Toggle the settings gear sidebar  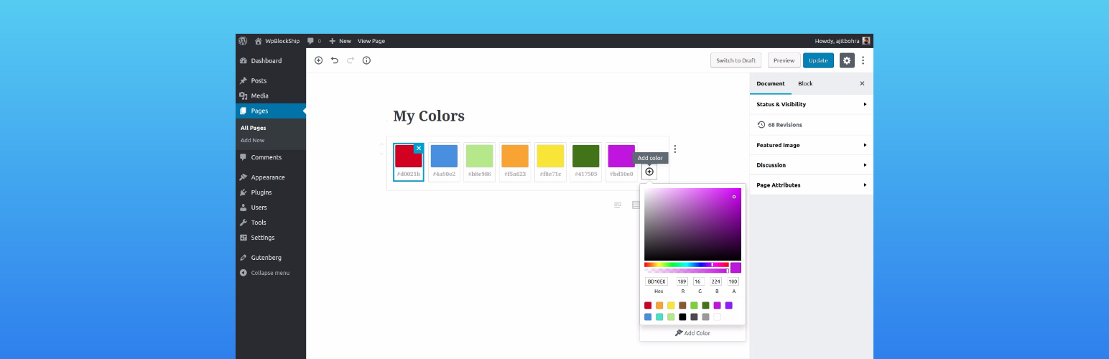(x=847, y=60)
